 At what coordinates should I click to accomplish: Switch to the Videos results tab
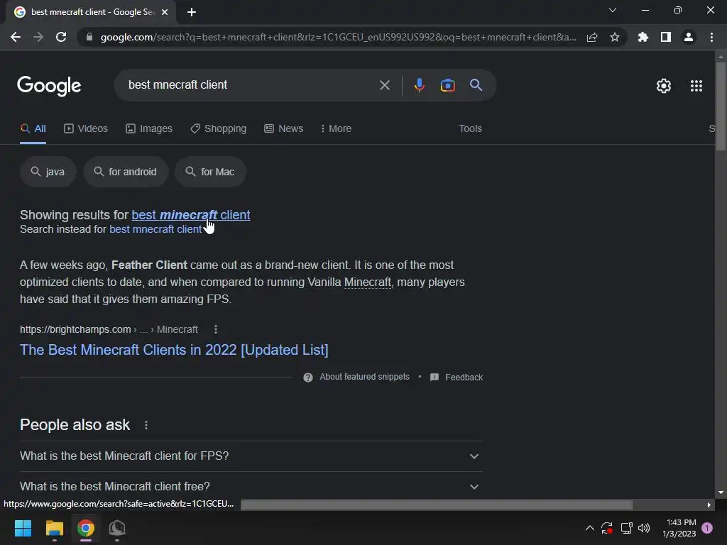pyautogui.click(x=86, y=129)
